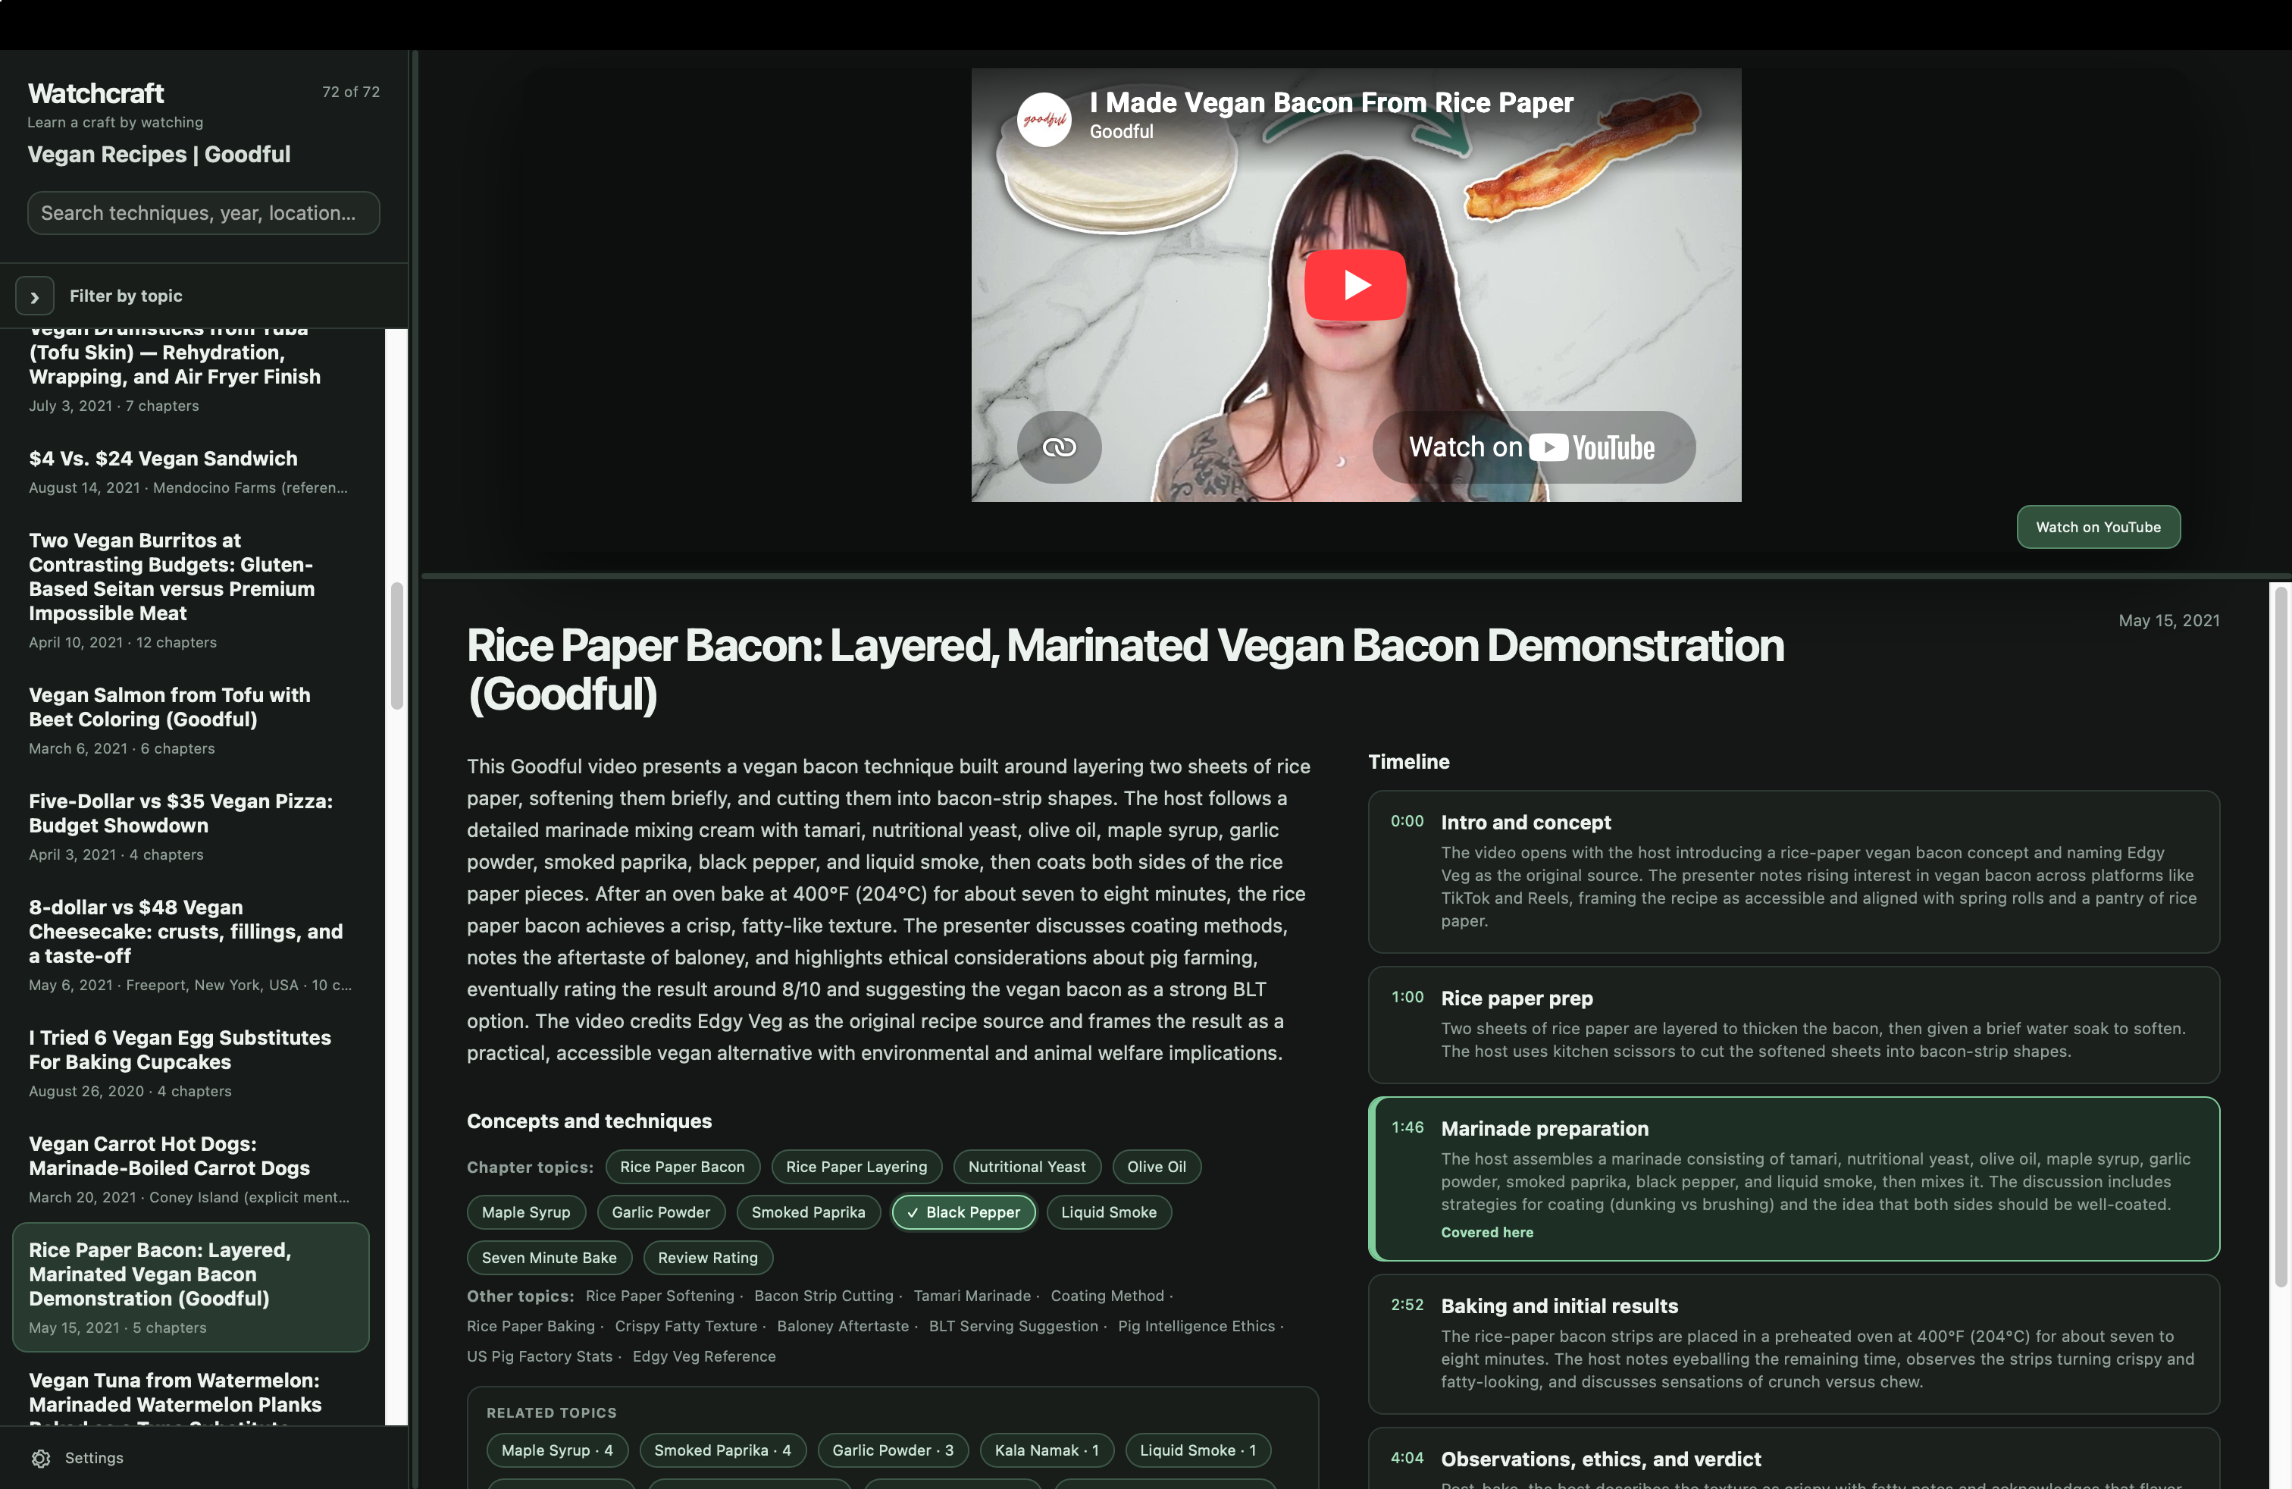Jump to 4:04 Observations, ethics, and verdict
The image size is (2292, 1489).
click(x=1793, y=1458)
